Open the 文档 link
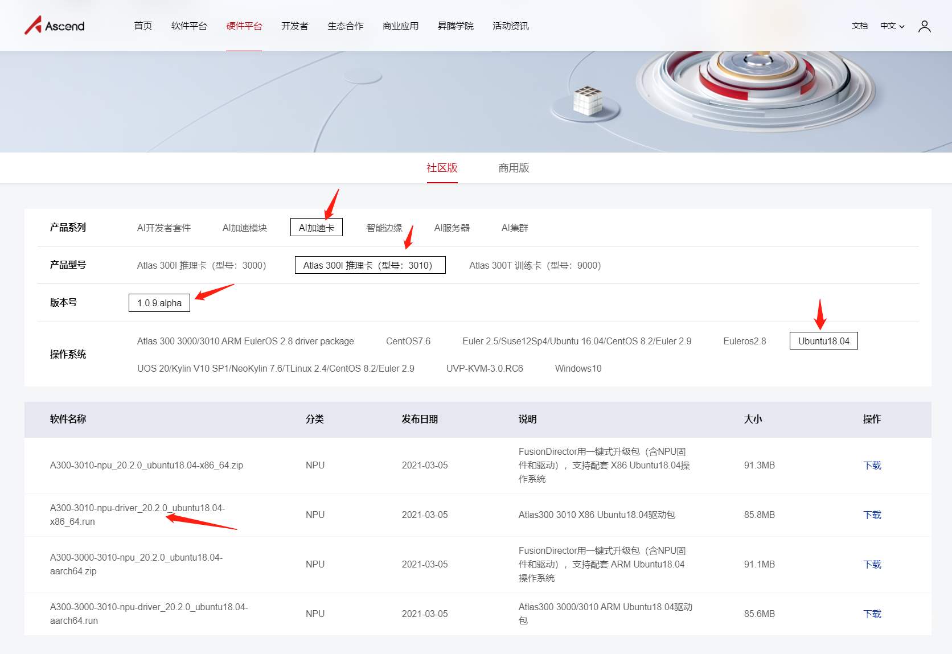Image resolution: width=952 pixels, height=654 pixels. [860, 26]
